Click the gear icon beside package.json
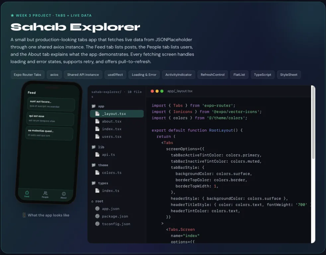Viewport: 326px width, 255px height. (97, 216)
